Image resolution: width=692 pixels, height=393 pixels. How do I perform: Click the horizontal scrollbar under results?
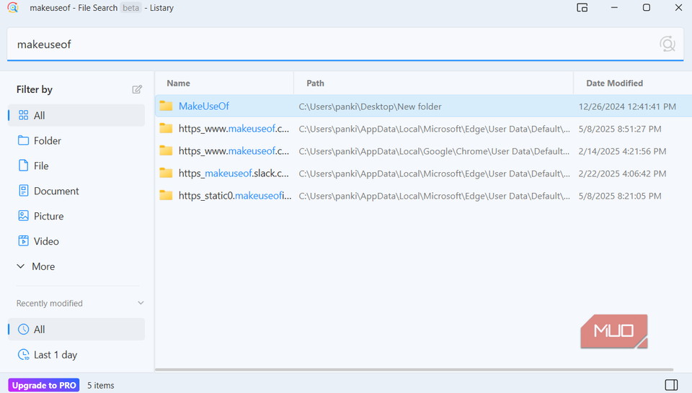(x=414, y=370)
